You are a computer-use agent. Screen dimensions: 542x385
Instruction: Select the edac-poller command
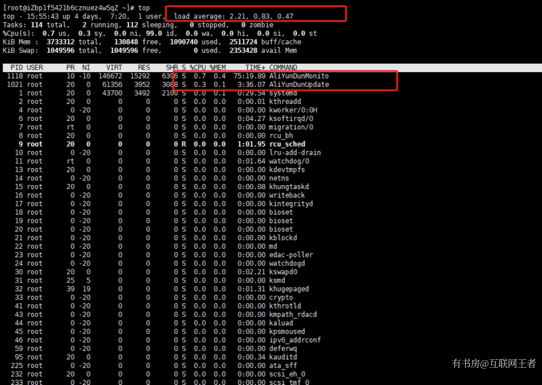tap(291, 255)
